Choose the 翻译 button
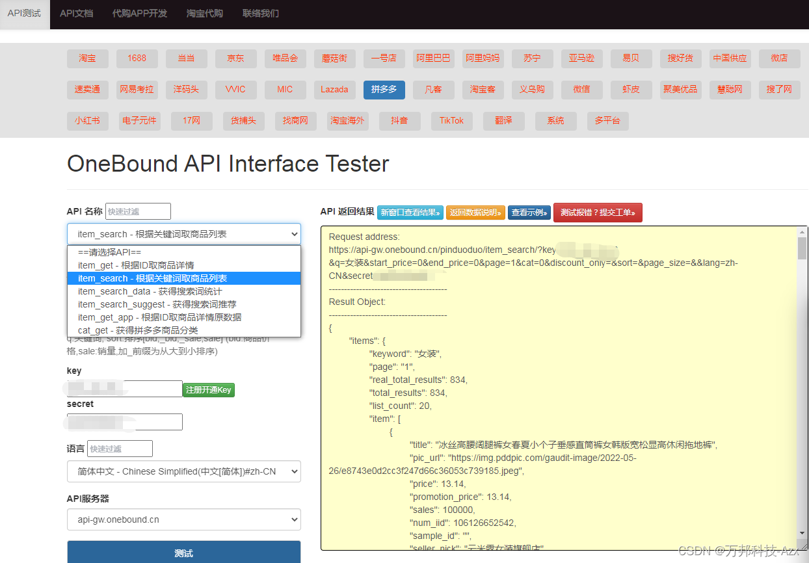This screenshot has width=809, height=563. 504,121
